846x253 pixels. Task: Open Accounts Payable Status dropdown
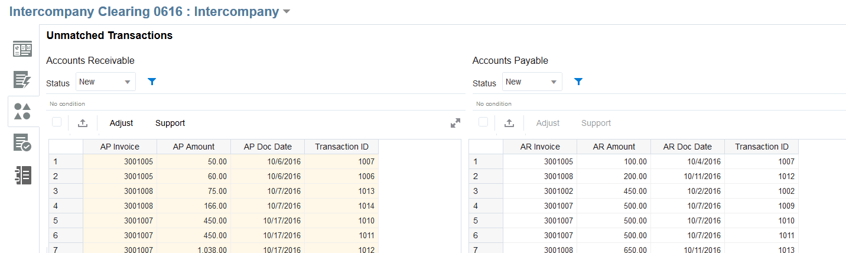pos(532,82)
